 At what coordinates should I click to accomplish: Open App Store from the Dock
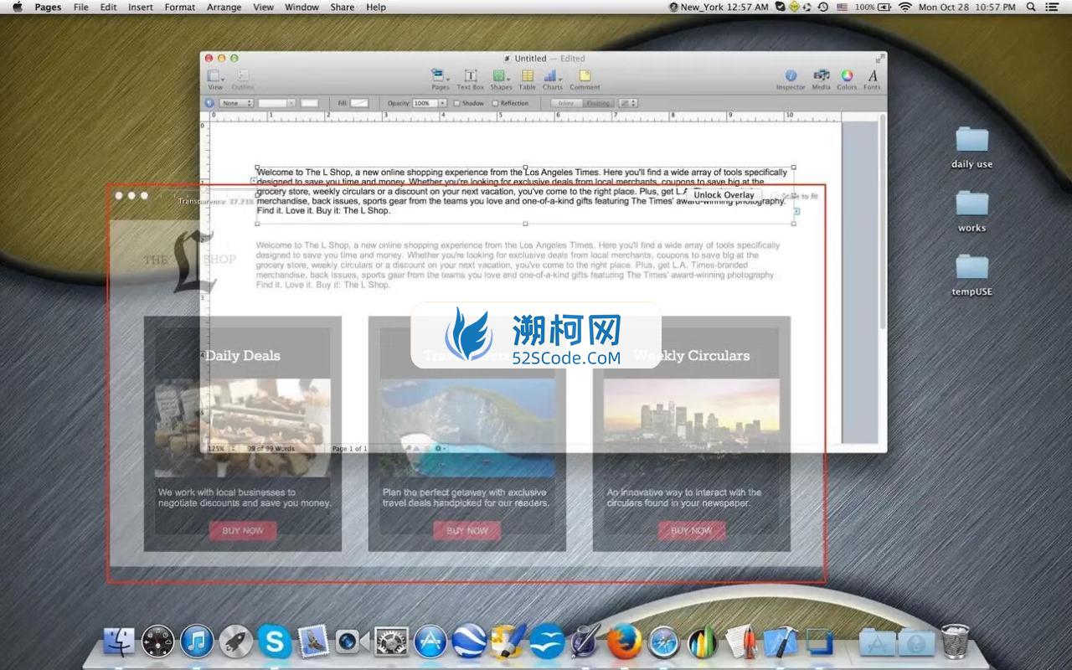click(x=430, y=642)
